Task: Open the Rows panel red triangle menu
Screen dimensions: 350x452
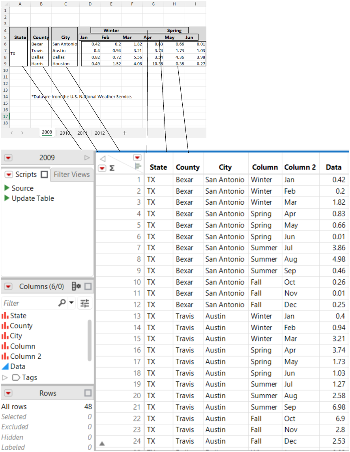Action: (x=8, y=393)
